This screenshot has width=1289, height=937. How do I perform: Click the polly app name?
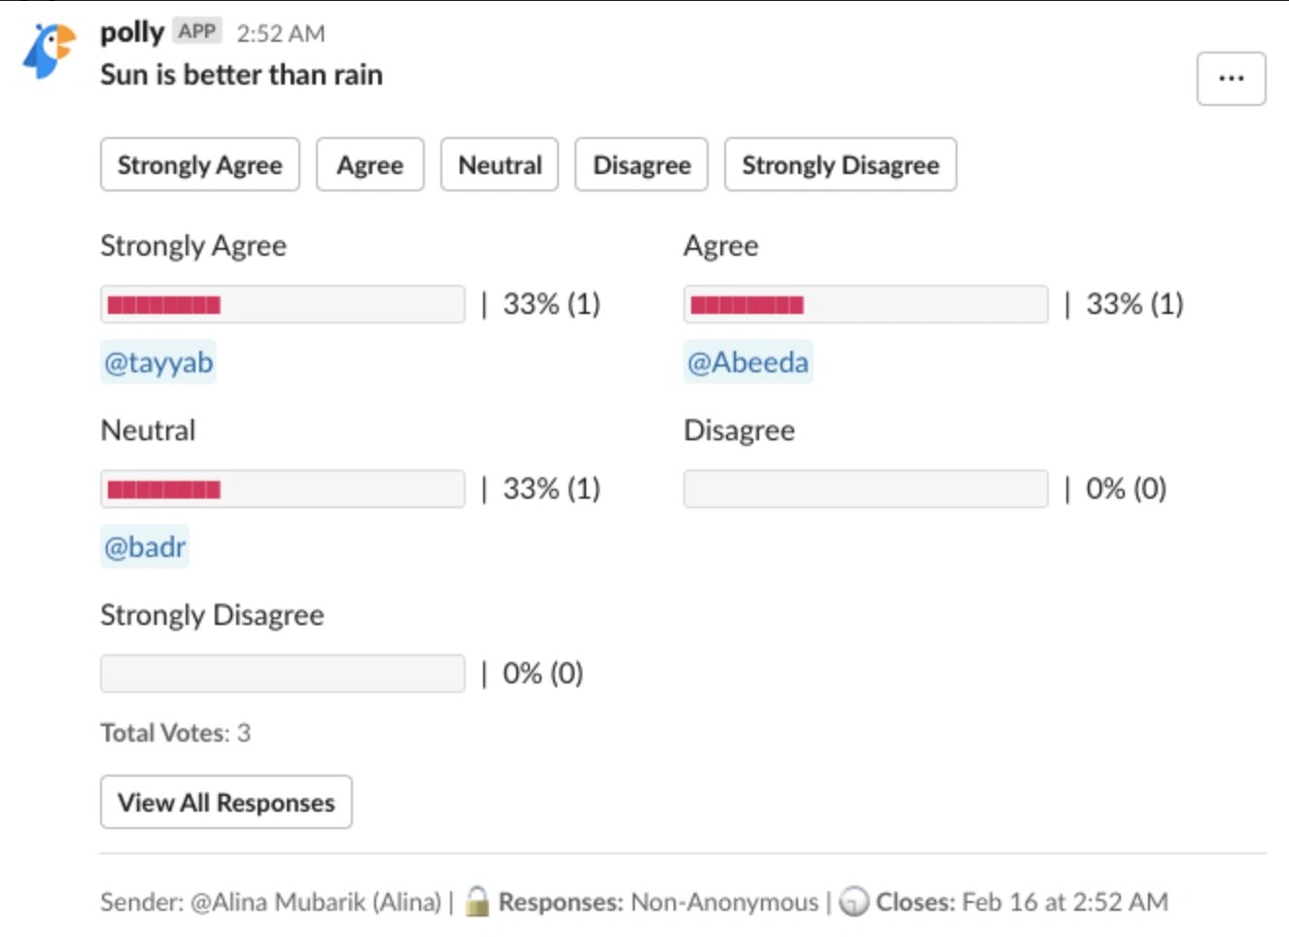132,32
